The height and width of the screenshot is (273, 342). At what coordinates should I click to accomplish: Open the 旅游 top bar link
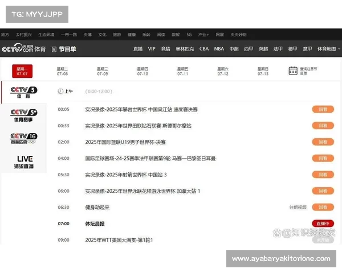[117, 35]
